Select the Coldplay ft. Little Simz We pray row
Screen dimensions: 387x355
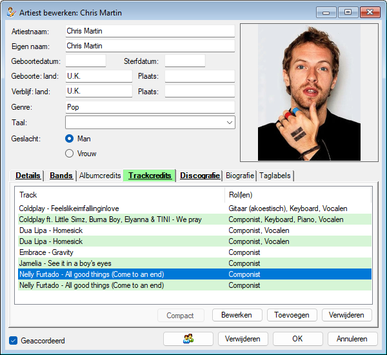coord(195,219)
